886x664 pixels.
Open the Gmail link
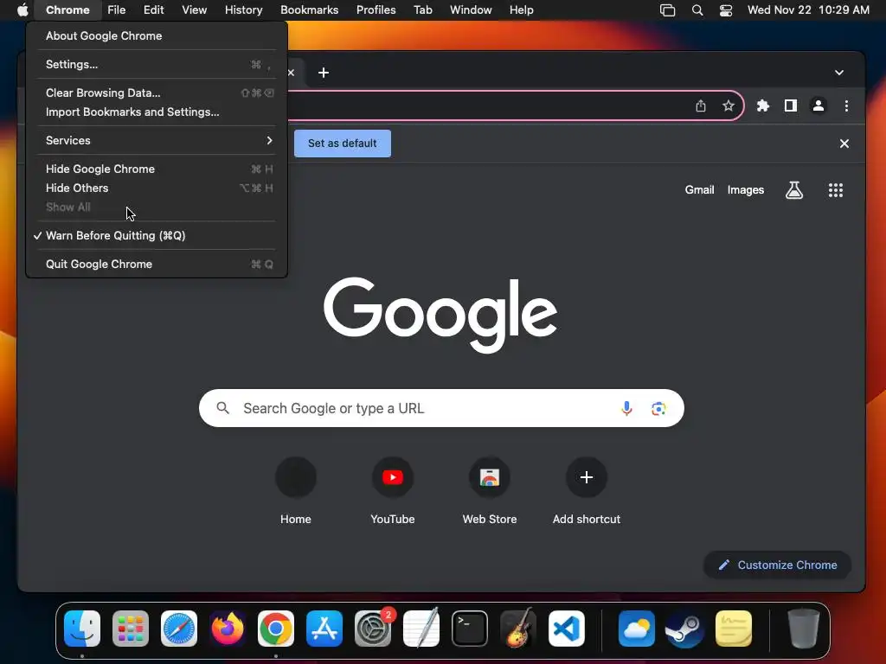coord(699,190)
